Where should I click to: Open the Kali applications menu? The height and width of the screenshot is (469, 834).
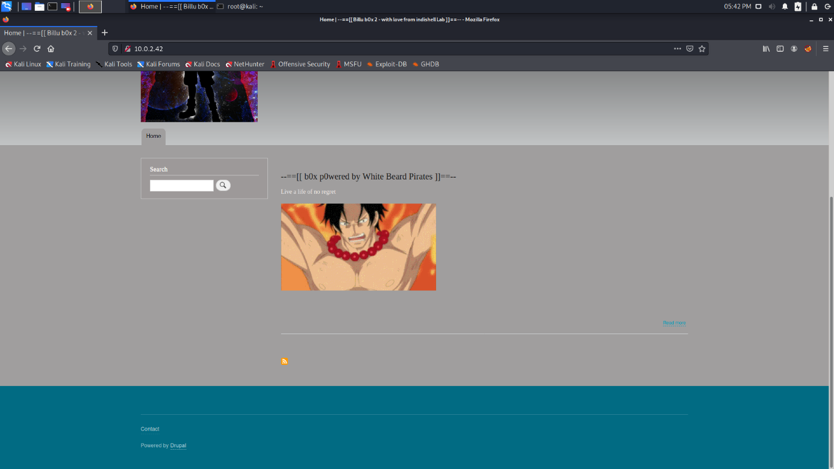click(7, 7)
